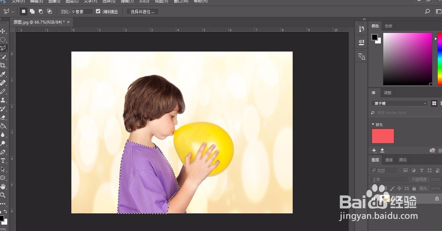
Task: Select the Dodge tool
Action: pos(3,143)
